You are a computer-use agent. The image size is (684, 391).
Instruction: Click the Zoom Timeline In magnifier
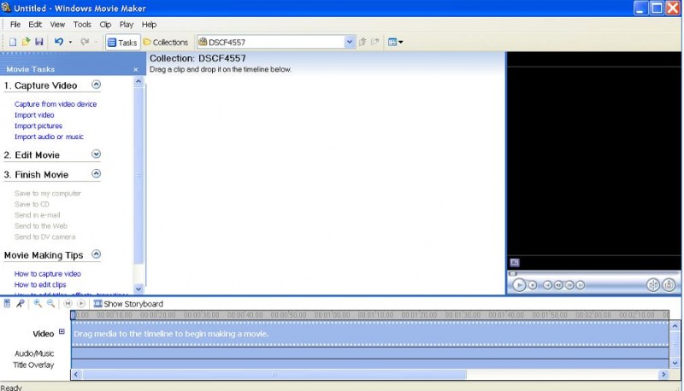coord(38,303)
